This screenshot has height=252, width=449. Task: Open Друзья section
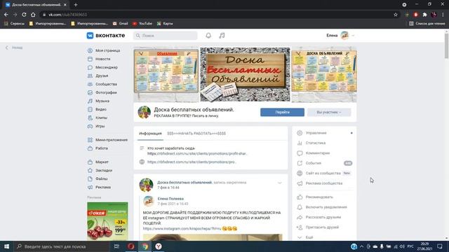102,76
